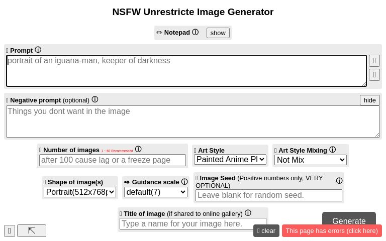This screenshot has height=241, width=386.
Task: Hide the Negative prompt section
Action: [x=369, y=100]
